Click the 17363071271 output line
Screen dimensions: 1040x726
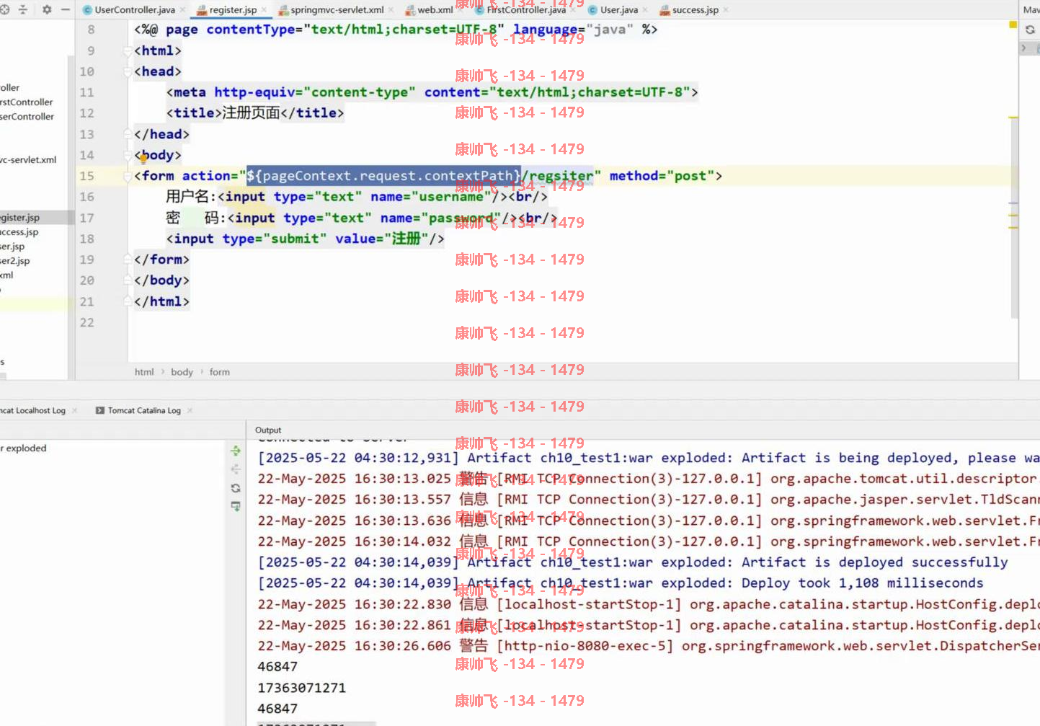click(x=302, y=688)
